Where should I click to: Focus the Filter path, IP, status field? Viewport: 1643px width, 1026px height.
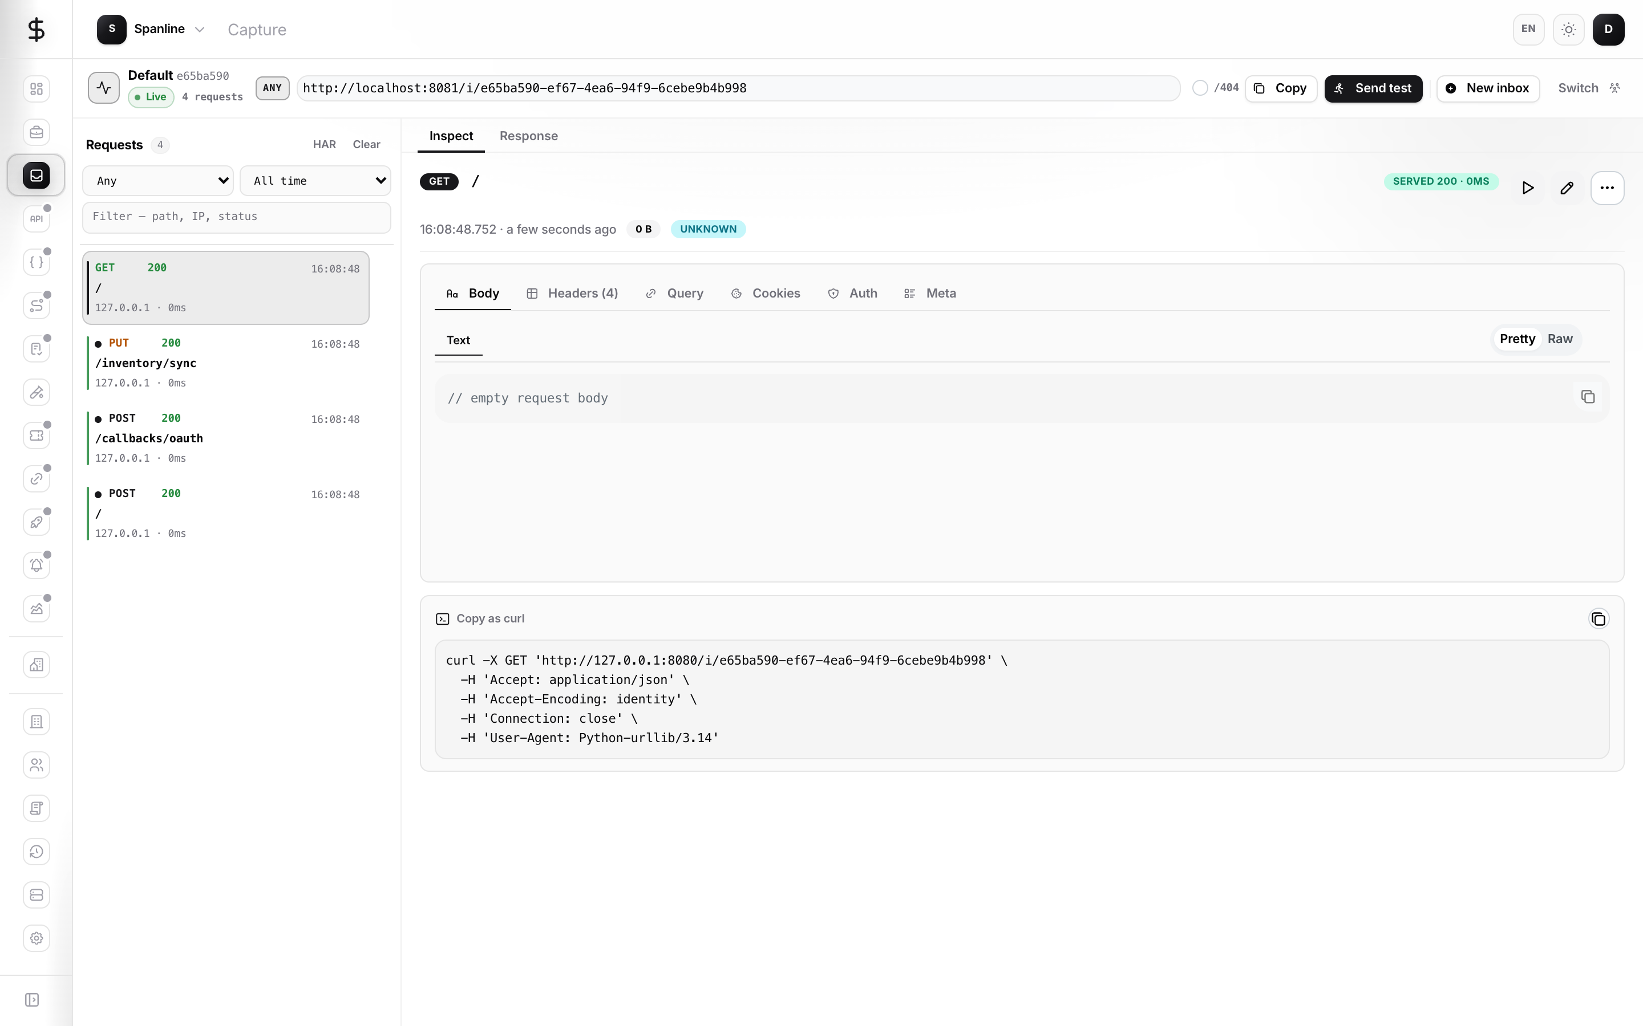pyautogui.click(x=236, y=217)
